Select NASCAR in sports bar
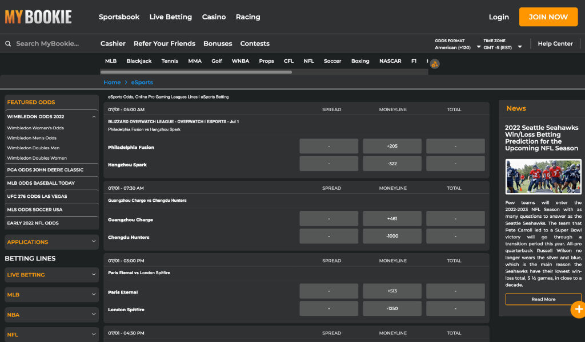The width and height of the screenshot is (585, 342). point(390,61)
